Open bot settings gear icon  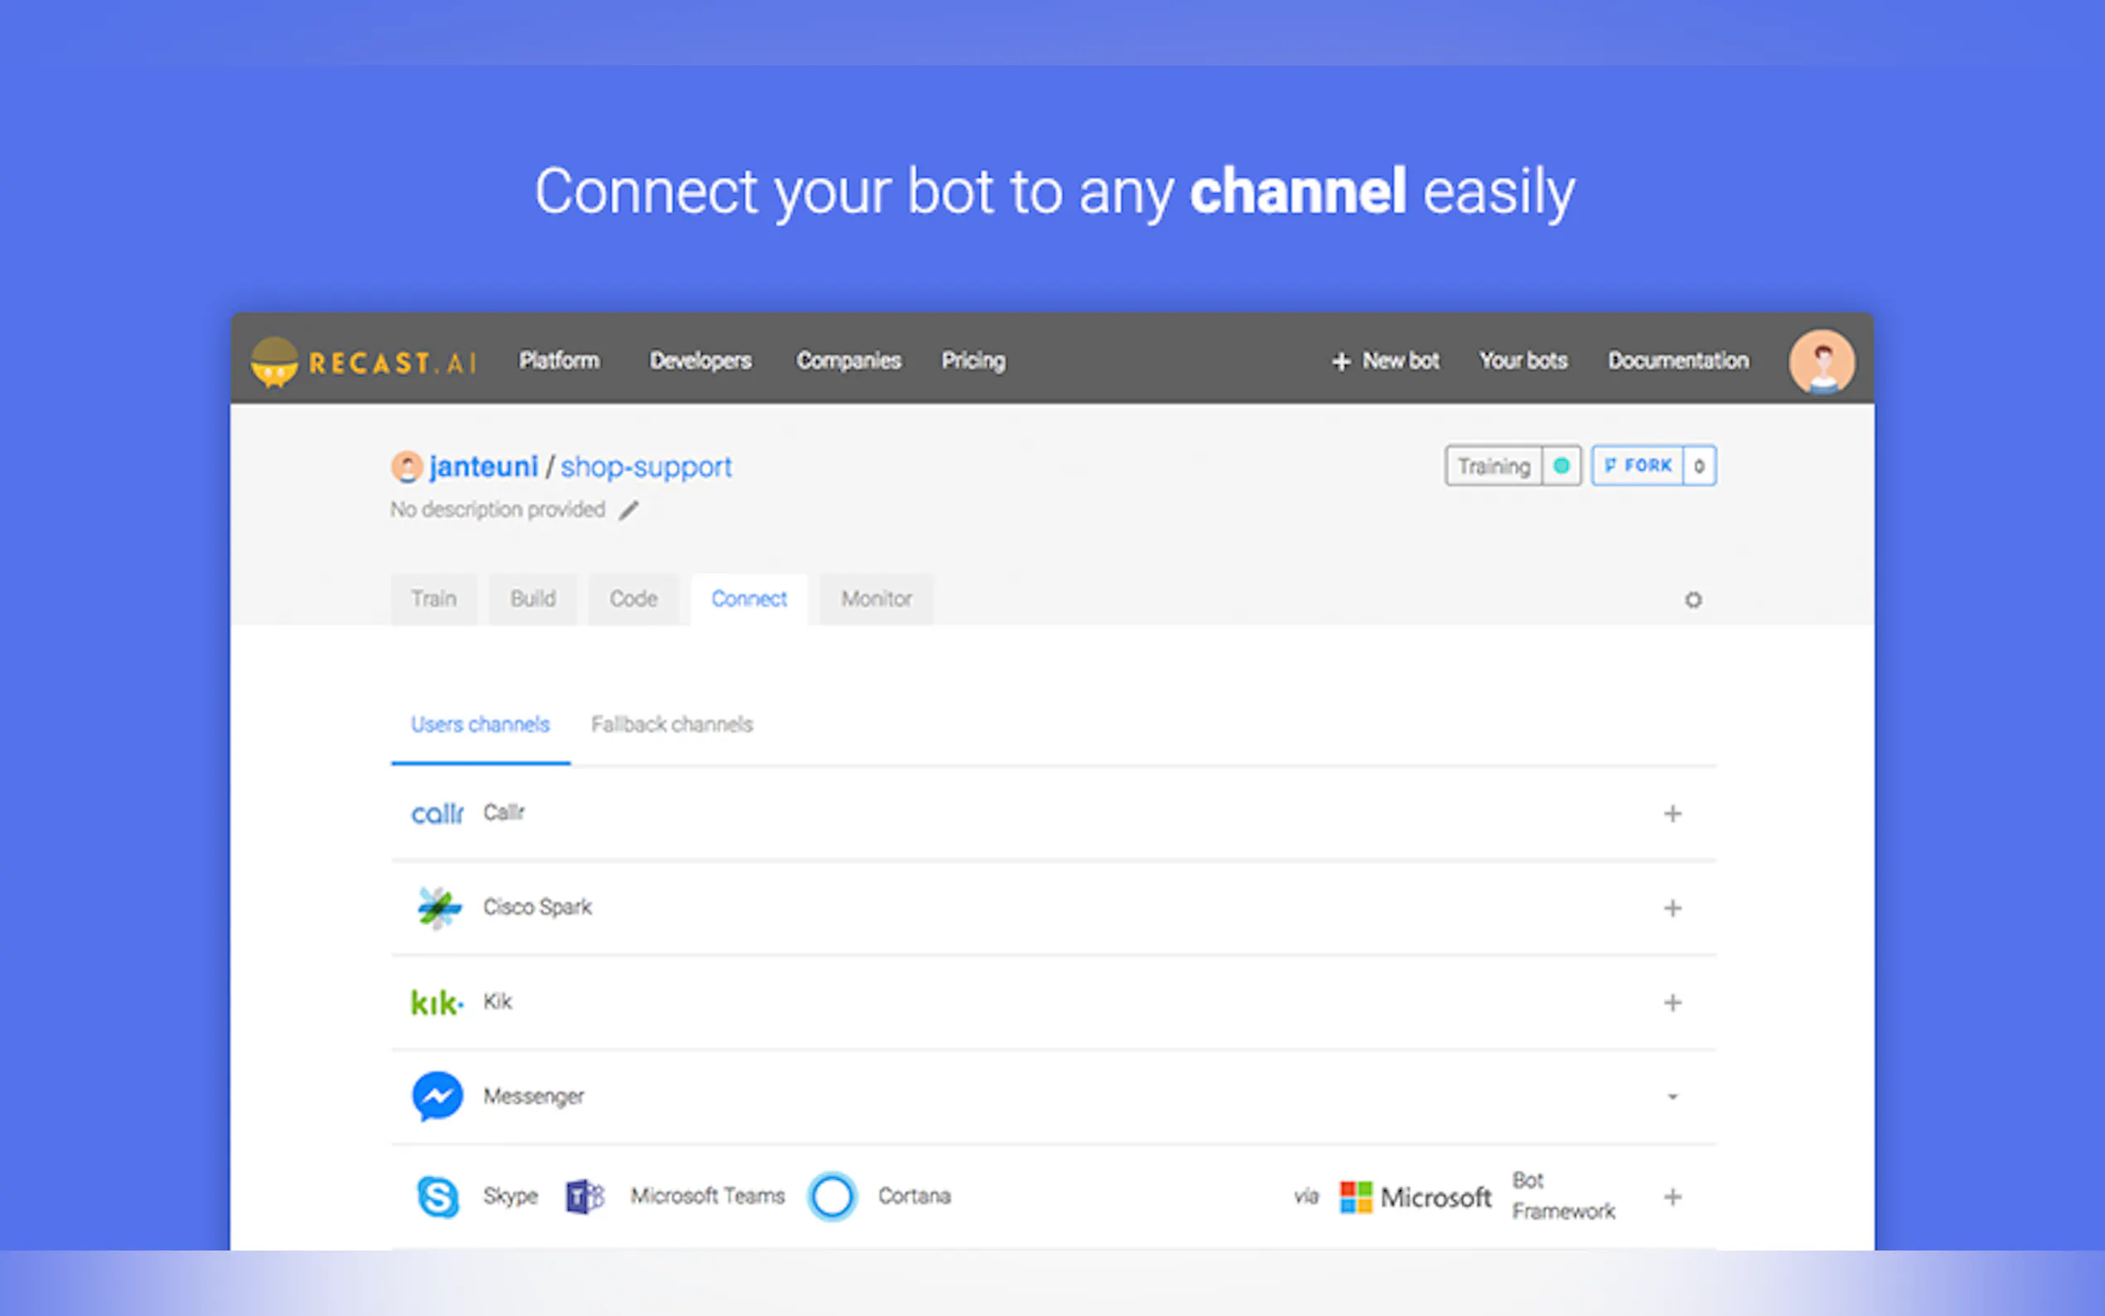click(1692, 600)
